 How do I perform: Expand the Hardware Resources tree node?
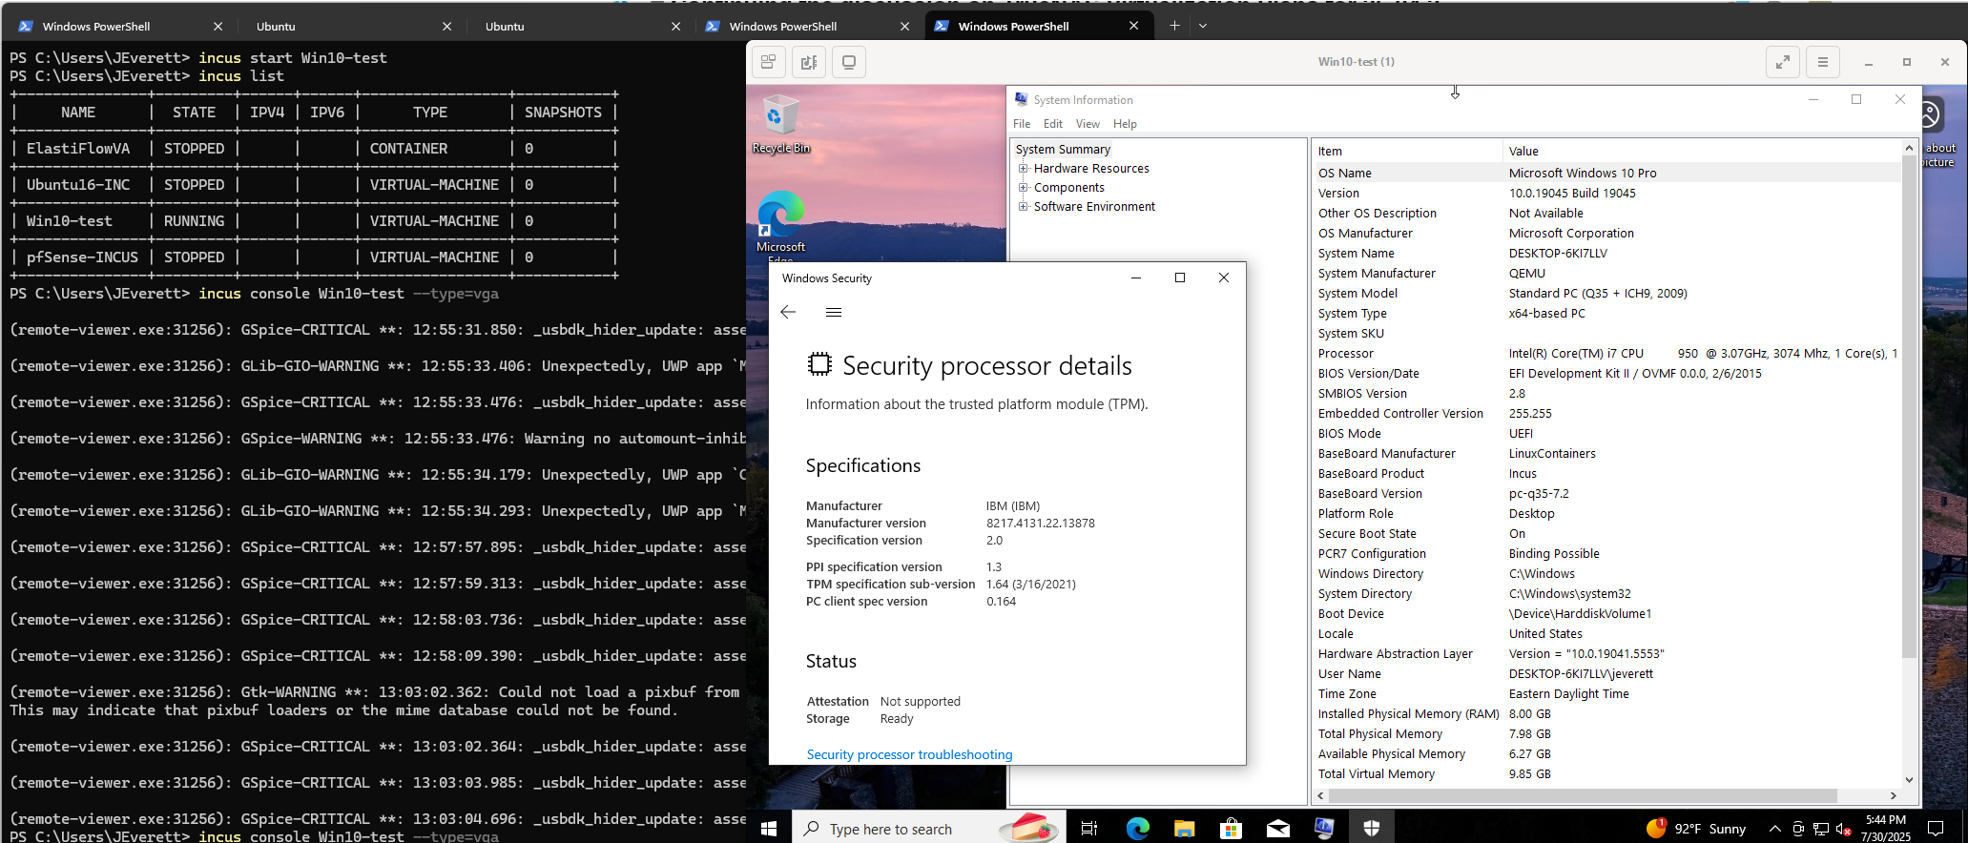click(1024, 169)
